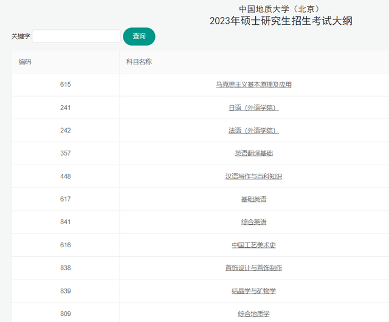Open the 日语（外语学院） syllabus link
The width and height of the screenshot is (389, 322).
coord(253,108)
